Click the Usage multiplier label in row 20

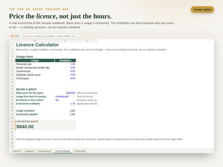pos(25,111)
